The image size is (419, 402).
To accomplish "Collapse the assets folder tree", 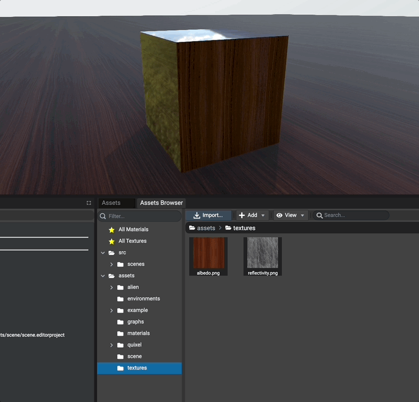I will pos(103,276).
